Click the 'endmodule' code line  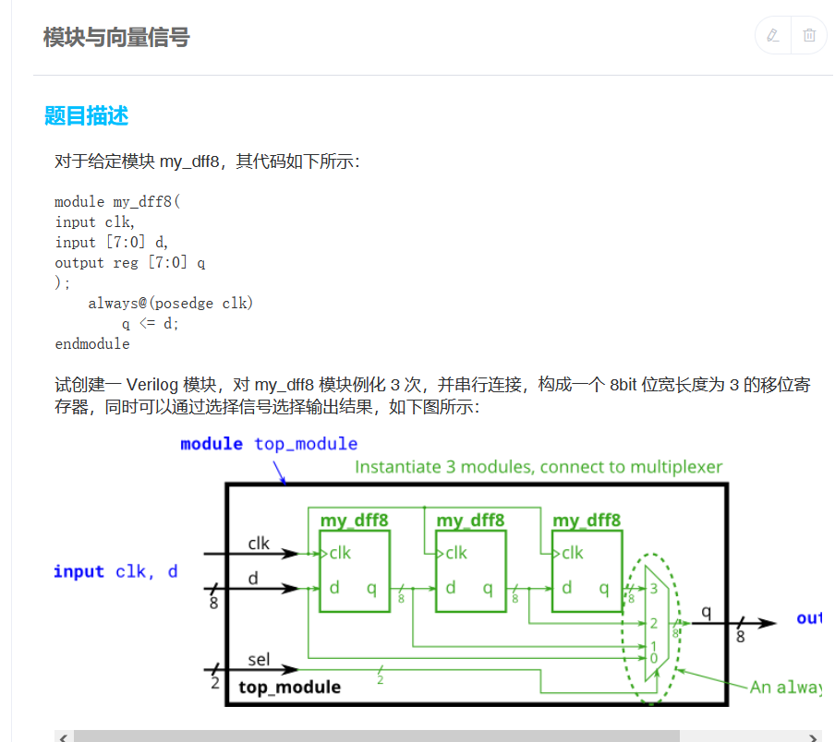92,343
